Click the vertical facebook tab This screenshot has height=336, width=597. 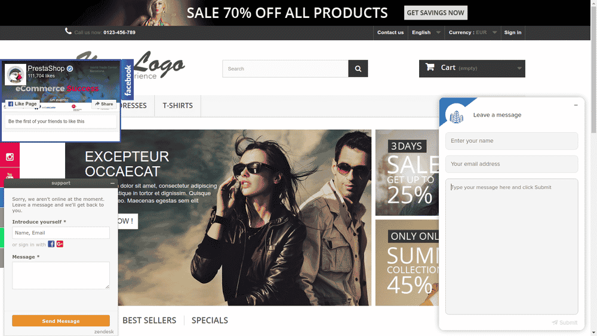[128, 80]
